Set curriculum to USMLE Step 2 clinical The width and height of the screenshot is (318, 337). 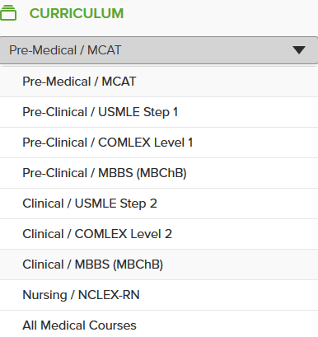coord(159,204)
